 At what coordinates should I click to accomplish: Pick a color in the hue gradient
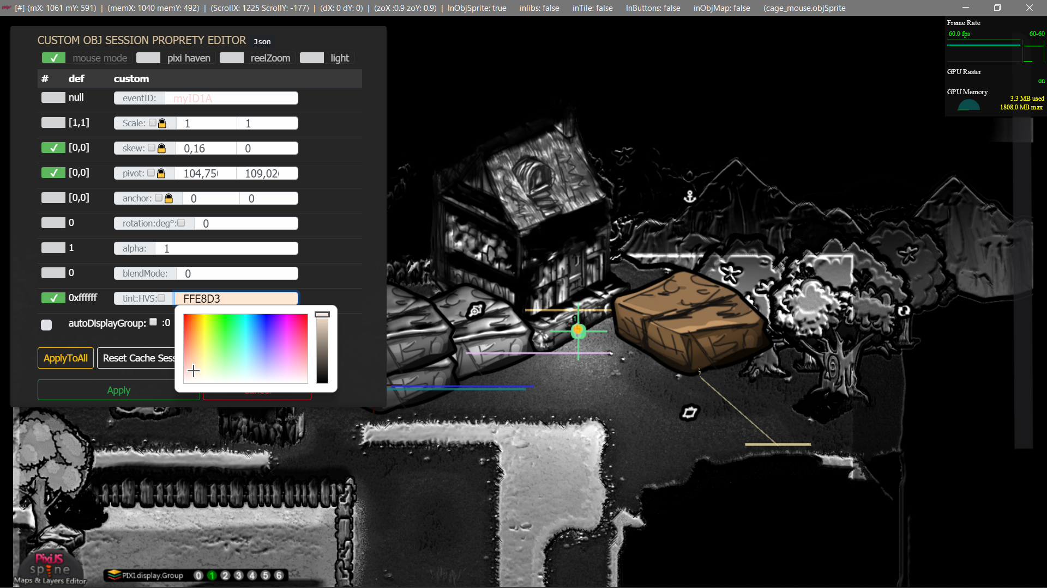pyautogui.click(x=245, y=348)
